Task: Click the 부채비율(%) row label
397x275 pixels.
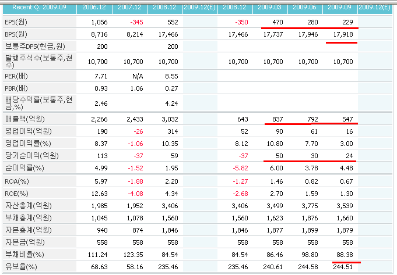Action: pyautogui.click(x=24, y=254)
